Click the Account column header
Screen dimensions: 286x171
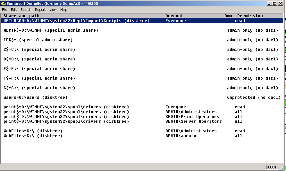pos(174,16)
